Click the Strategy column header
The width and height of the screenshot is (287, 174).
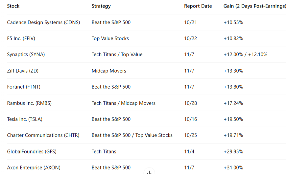pos(101,6)
